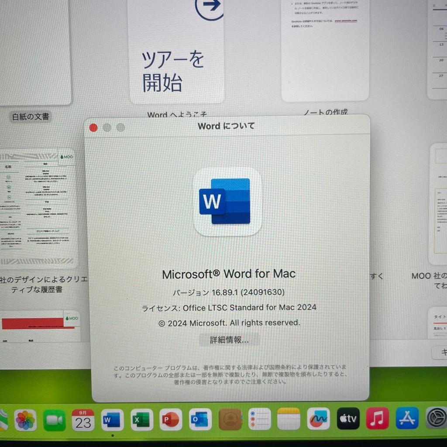Screen dimensions: 447x447
Task: Click the © 2024 Microsoft copyright line
Action: (229, 323)
